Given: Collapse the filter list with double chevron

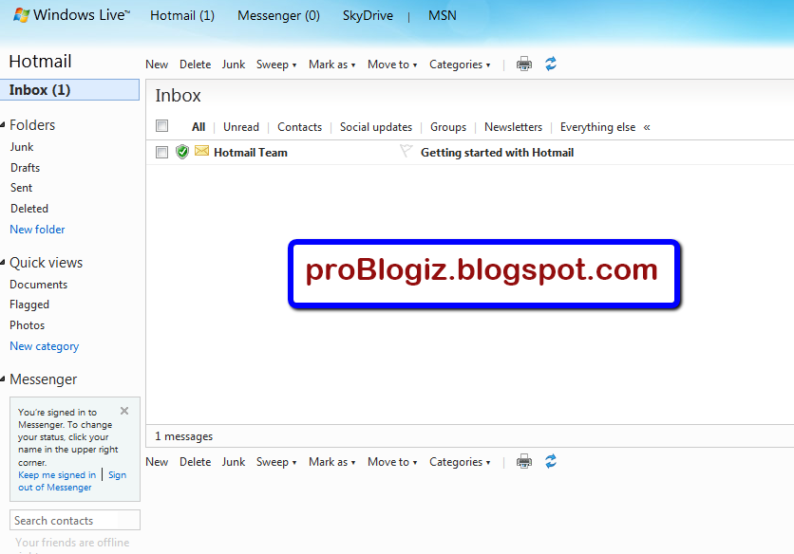Looking at the screenshot, I should point(647,127).
